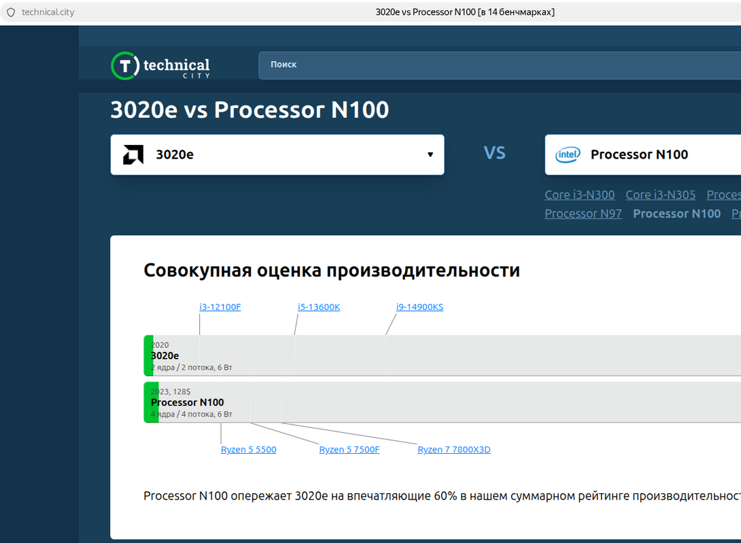Click the green Processor N100 performance bar
This screenshot has width=741, height=543.
pyautogui.click(x=151, y=403)
